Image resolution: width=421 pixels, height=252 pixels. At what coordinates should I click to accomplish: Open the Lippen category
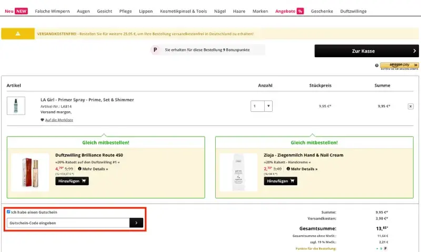coord(146,11)
